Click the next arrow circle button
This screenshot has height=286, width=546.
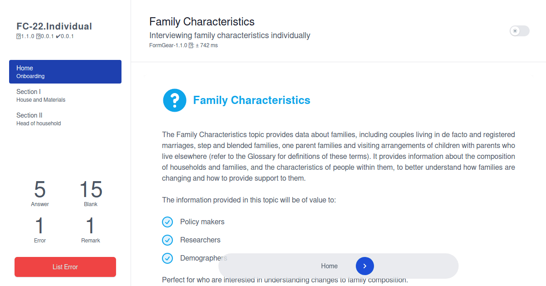pyautogui.click(x=365, y=266)
